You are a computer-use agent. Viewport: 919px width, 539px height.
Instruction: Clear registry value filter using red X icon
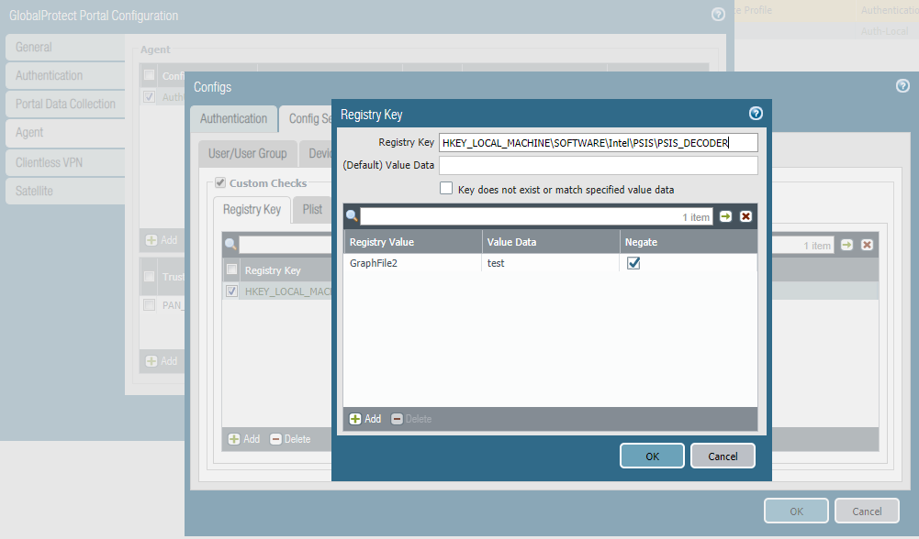pyautogui.click(x=745, y=216)
